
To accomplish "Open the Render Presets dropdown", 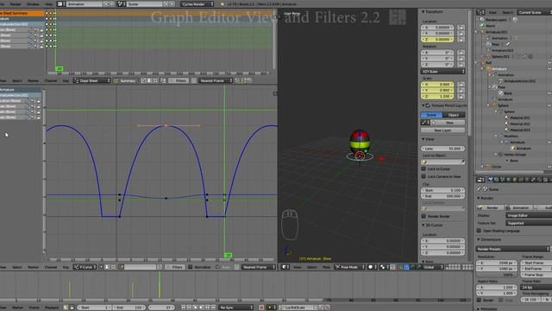I will (x=513, y=249).
